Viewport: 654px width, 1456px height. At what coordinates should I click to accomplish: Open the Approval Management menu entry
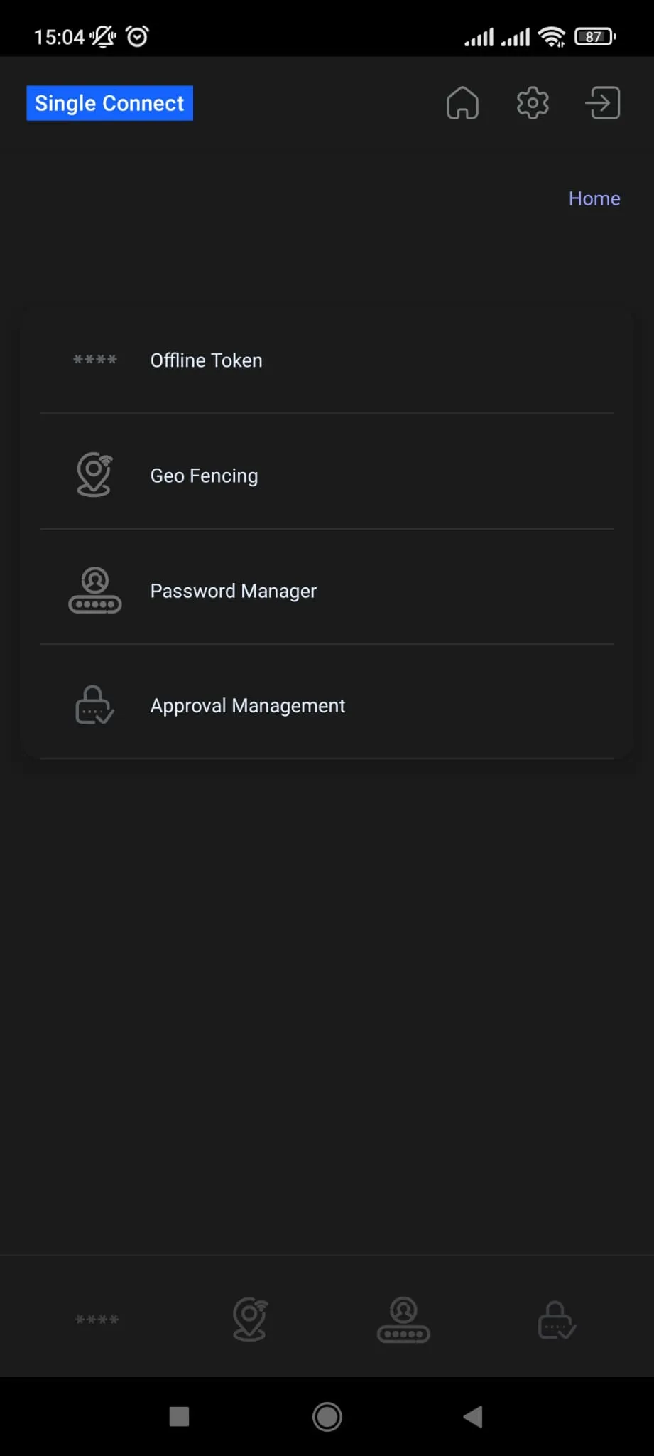[x=327, y=705]
